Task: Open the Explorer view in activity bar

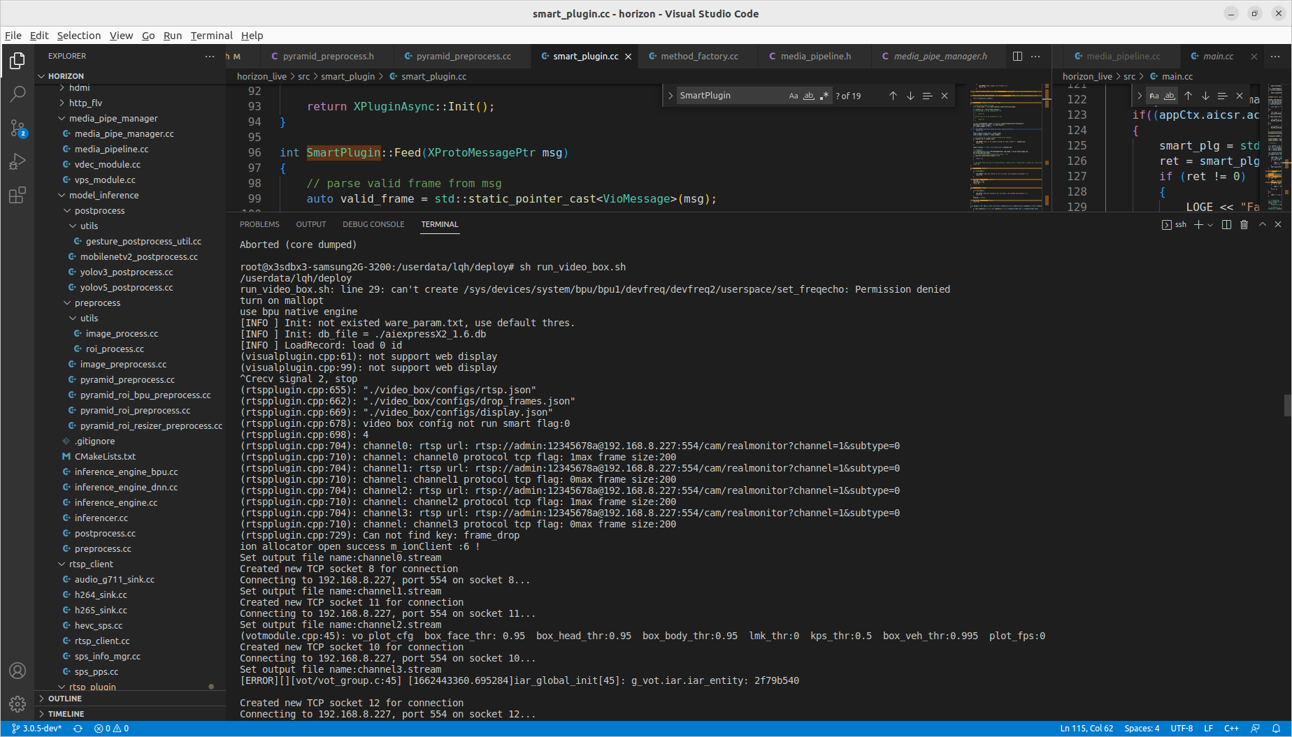Action: pos(17,61)
